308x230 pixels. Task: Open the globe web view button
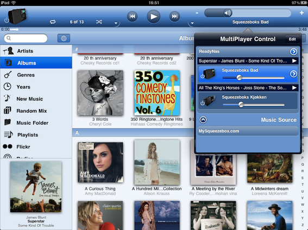64,38
